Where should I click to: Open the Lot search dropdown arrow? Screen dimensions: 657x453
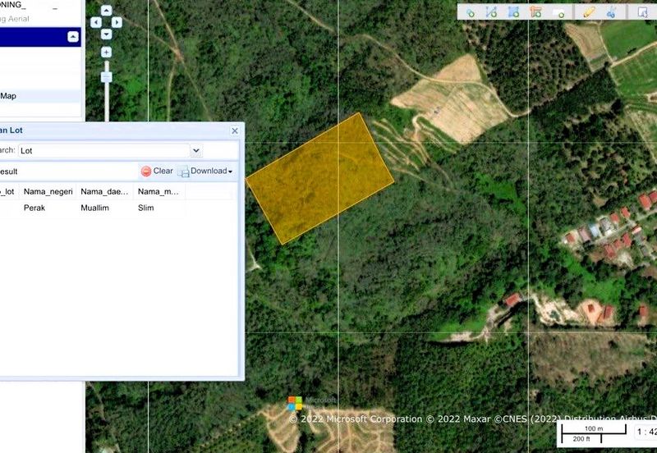tap(195, 151)
